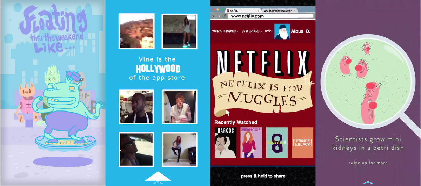Tap 'Vine is the' text
This screenshot has width=421, height=186.
click(157, 59)
